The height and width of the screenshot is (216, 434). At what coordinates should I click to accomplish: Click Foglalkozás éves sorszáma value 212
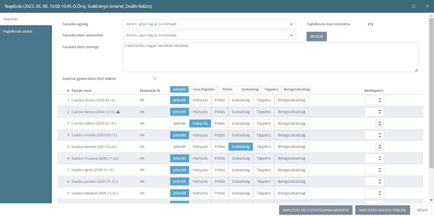(370, 24)
